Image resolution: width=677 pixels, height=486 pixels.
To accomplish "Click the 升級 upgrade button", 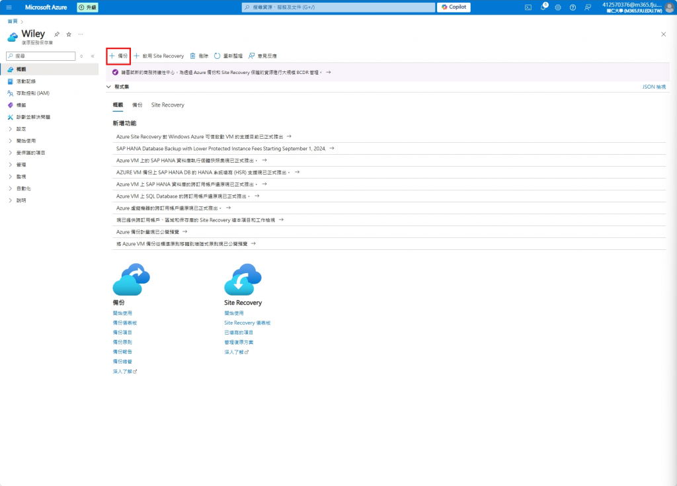I will (x=88, y=7).
